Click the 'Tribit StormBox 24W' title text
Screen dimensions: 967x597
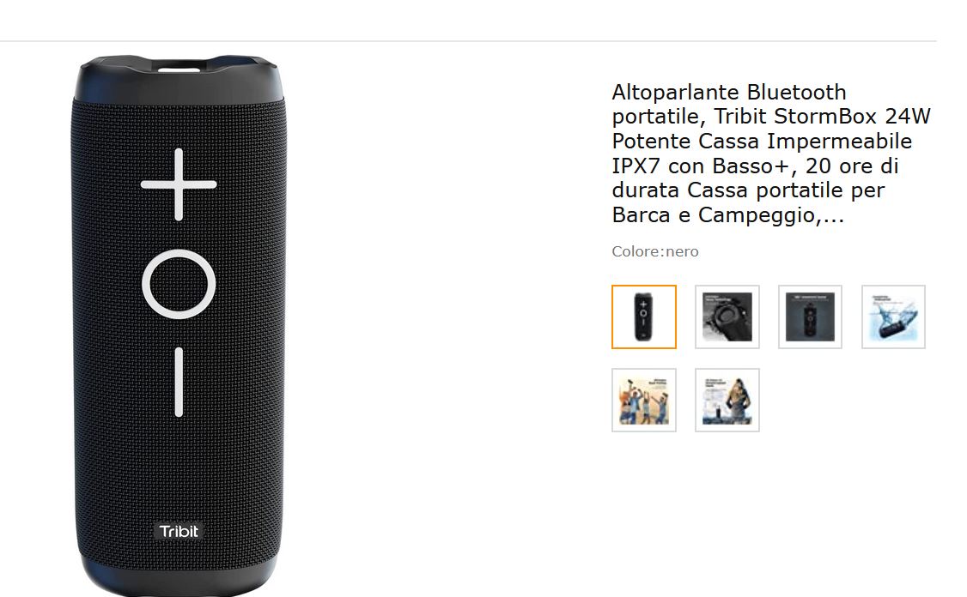pos(822,117)
